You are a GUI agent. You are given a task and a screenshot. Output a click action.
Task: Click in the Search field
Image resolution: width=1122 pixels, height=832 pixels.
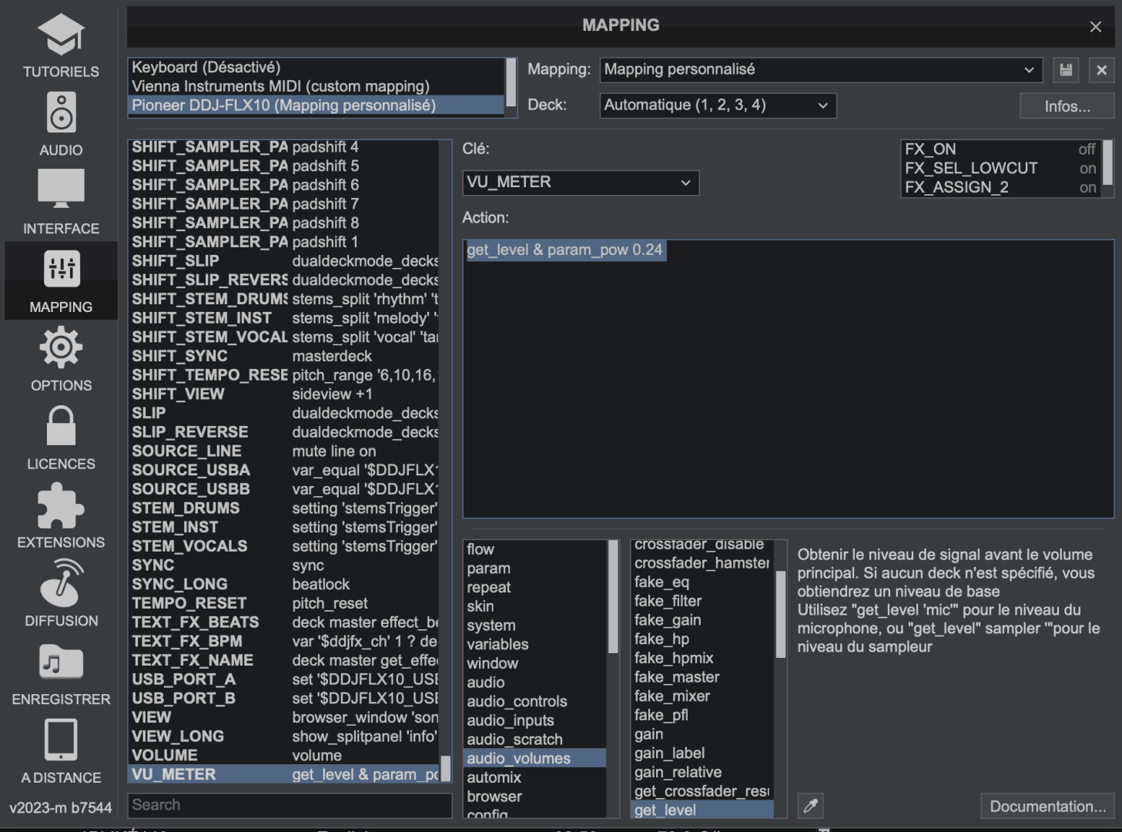[290, 805]
